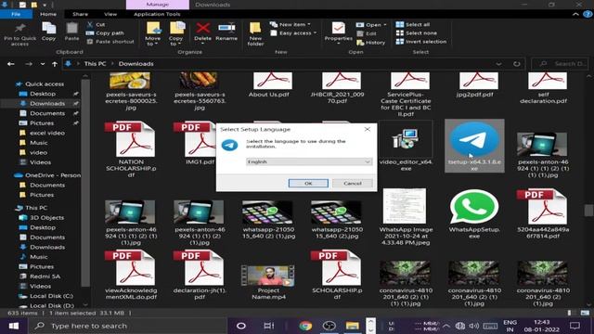Click the volume speaker tray icon
The height and width of the screenshot is (334, 594).
coord(473,326)
